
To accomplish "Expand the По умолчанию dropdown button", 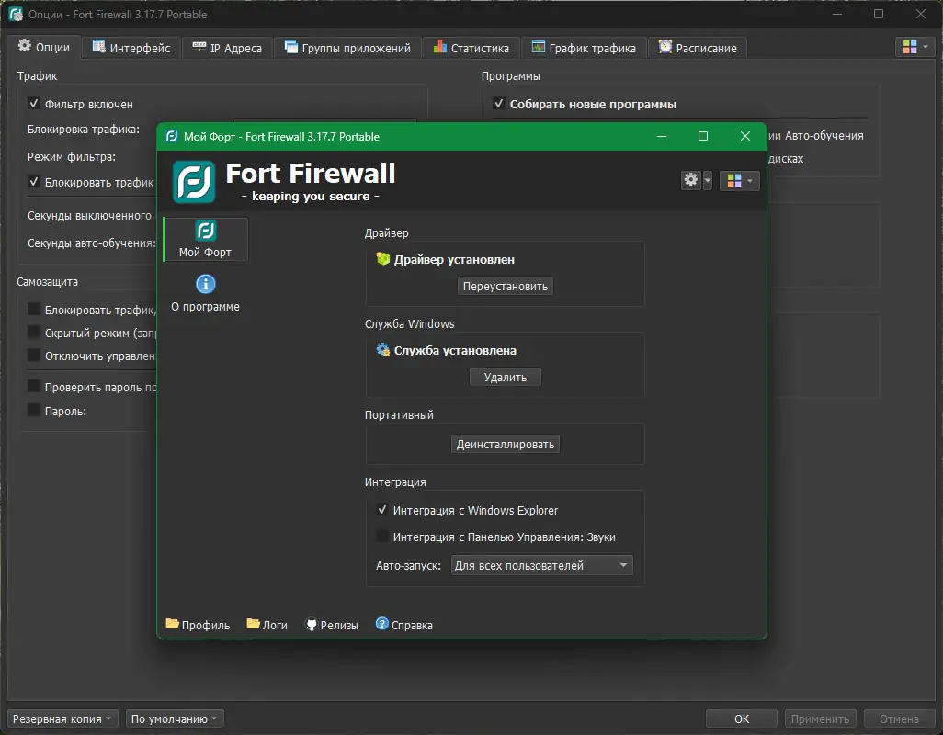I will [175, 718].
